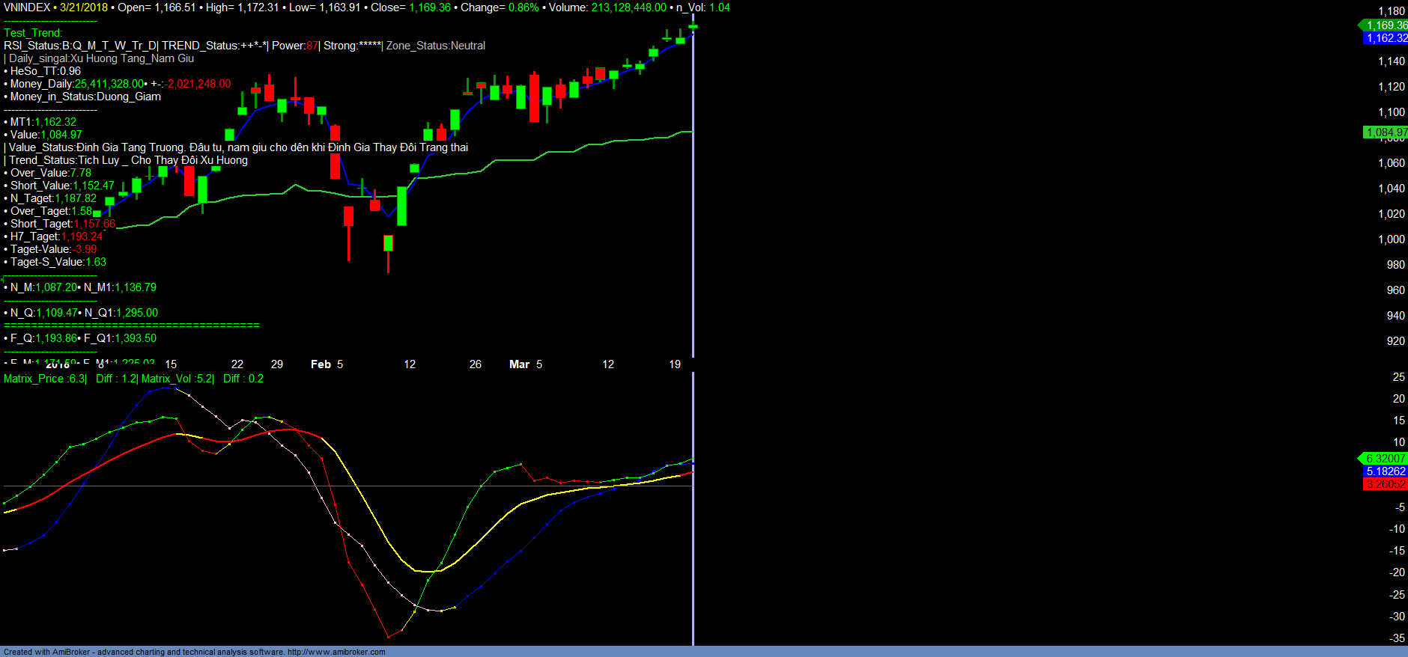Select the Money_in_Status Duong_Giam line
Viewport: 1408px width, 657px height.
click(x=85, y=97)
